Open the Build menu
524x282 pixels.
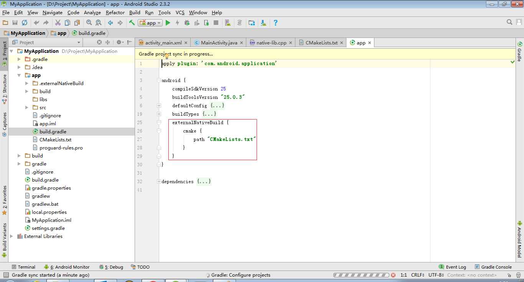[135, 13]
